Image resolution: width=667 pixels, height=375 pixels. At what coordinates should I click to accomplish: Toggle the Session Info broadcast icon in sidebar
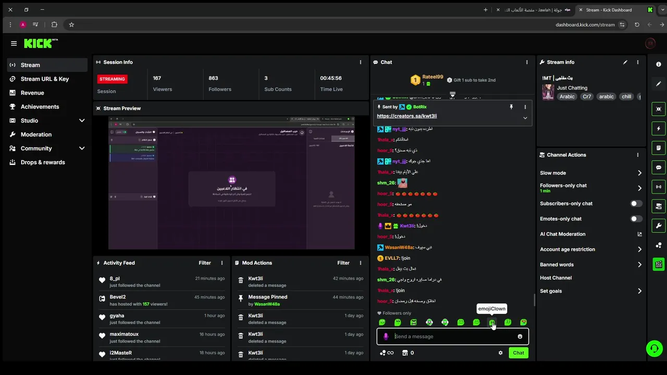[x=659, y=186]
